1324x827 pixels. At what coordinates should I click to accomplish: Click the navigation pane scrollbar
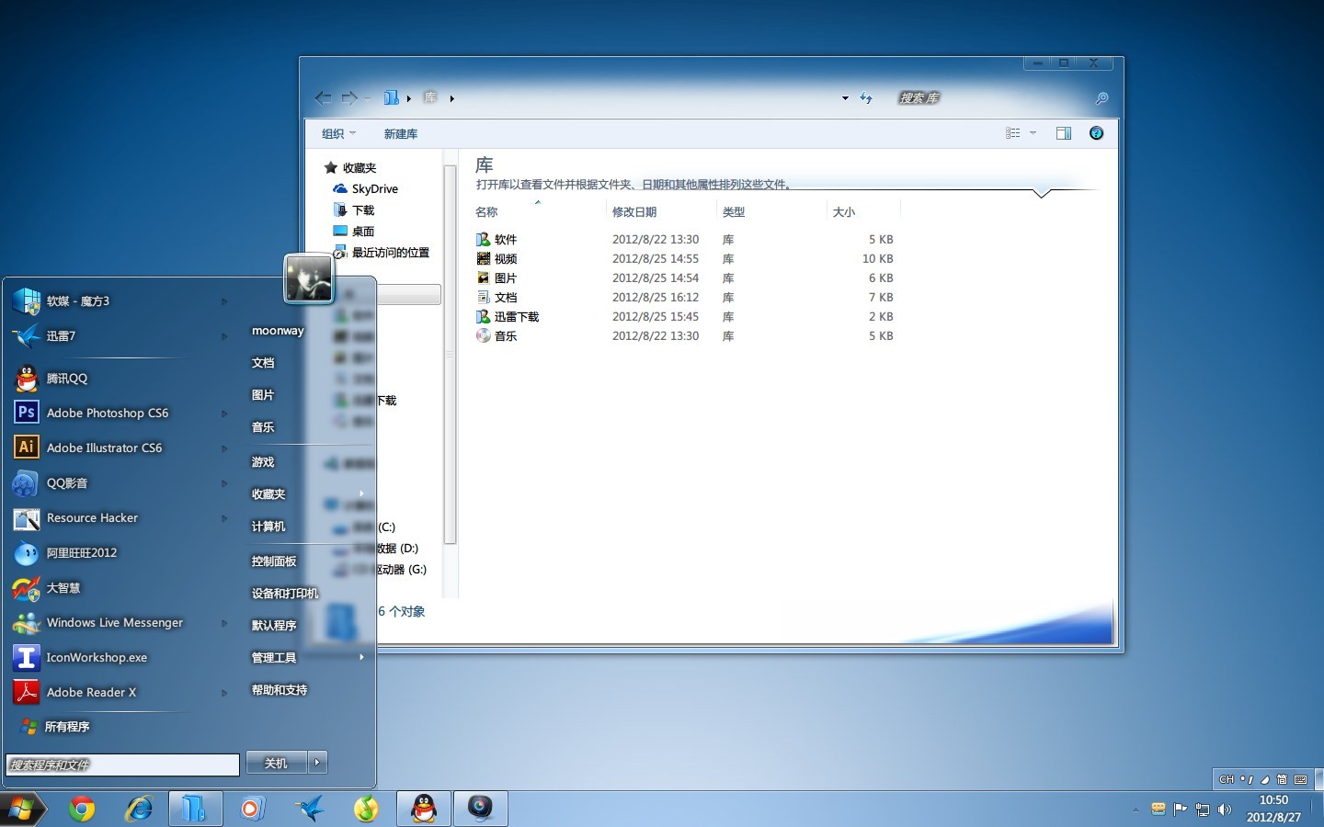pyautogui.click(x=450, y=354)
